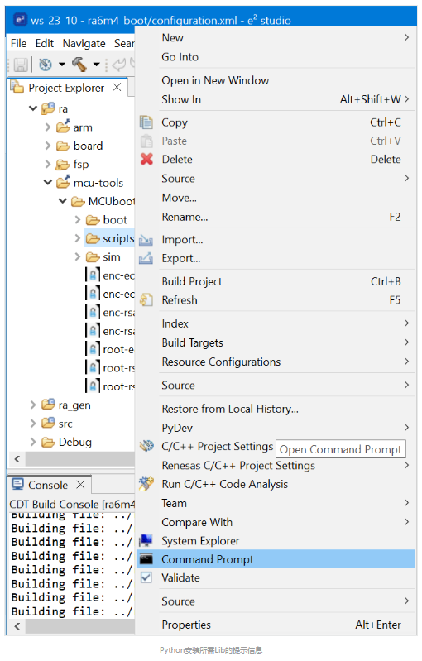Collapse the ra tree node
The width and height of the screenshot is (422, 661).
[x=33, y=108]
